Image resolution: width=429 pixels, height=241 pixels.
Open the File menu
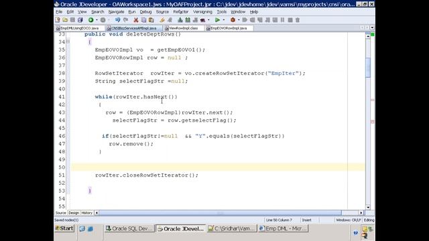pyautogui.click(x=59, y=12)
